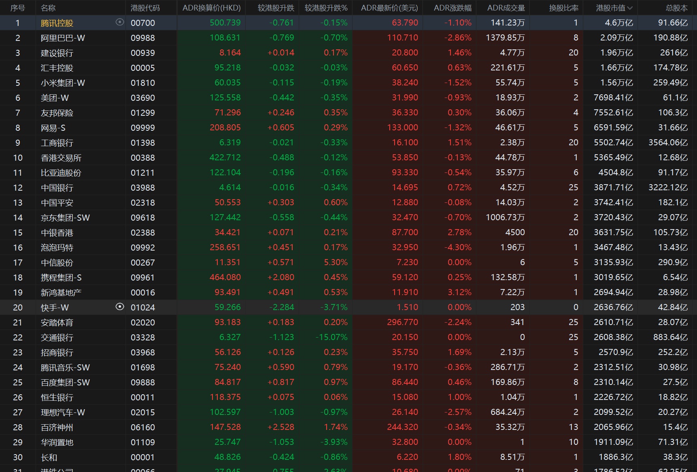Image resolution: width=697 pixels, height=472 pixels.
Task: Select the 交通银行 row with -15.07%
Action: (x=57, y=338)
